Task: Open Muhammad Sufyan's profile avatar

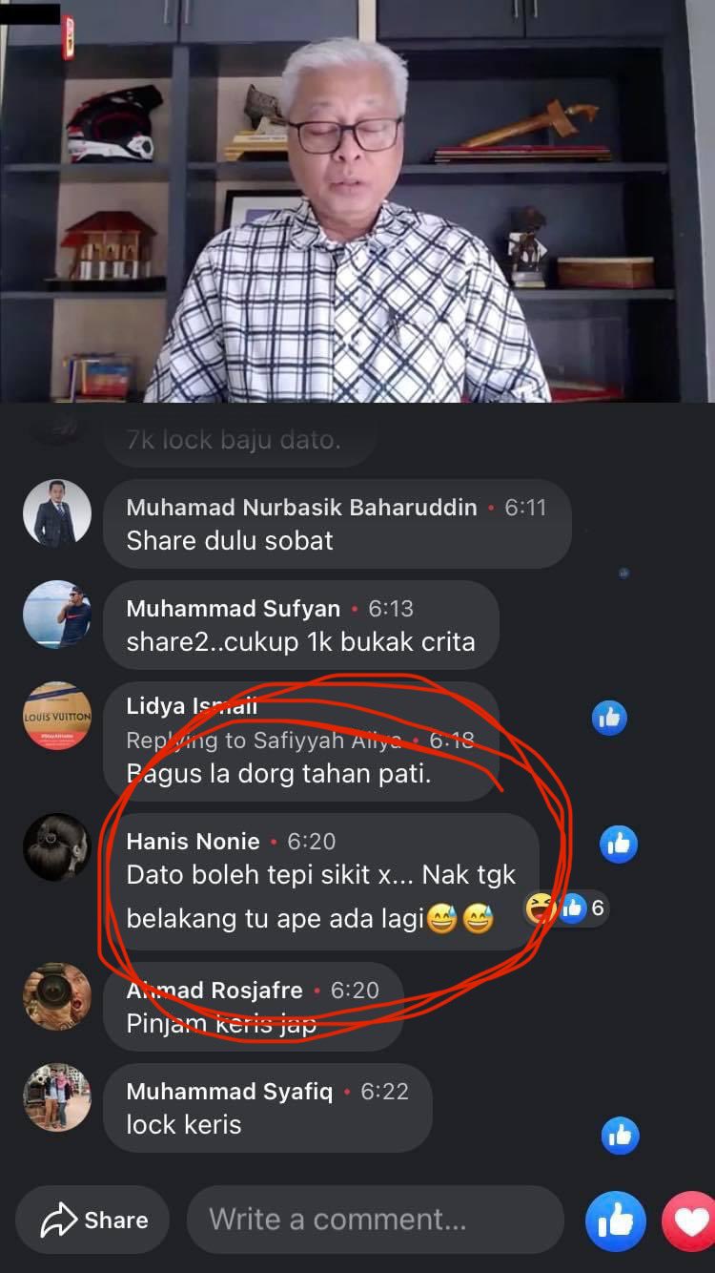Action: [57, 615]
